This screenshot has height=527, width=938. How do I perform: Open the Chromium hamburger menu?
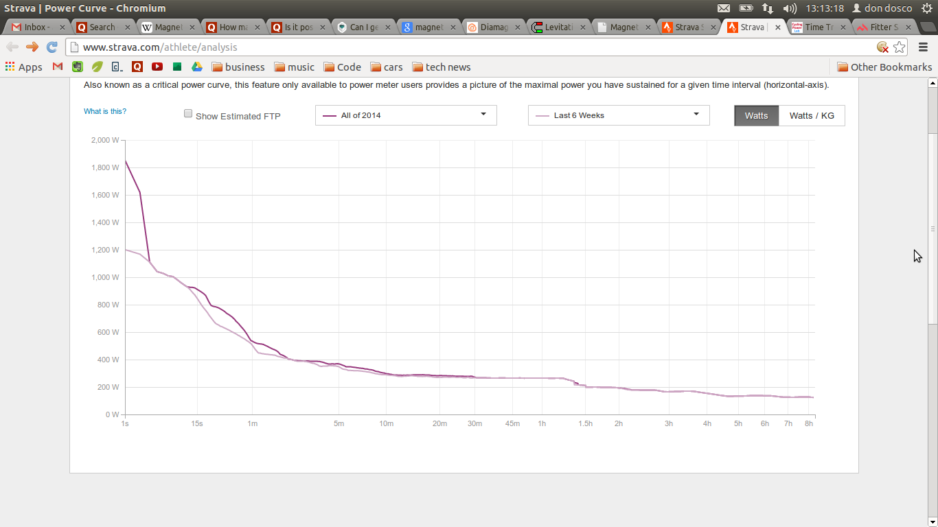(923, 47)
